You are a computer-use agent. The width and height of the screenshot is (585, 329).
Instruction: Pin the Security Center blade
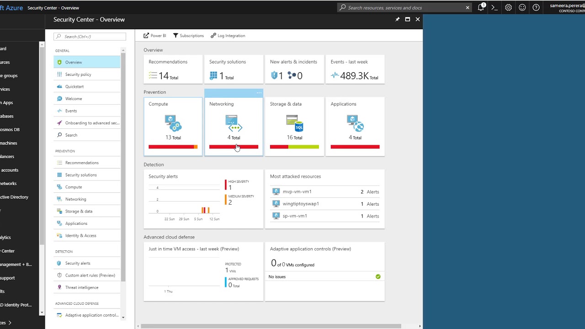[x=397, y=19]
